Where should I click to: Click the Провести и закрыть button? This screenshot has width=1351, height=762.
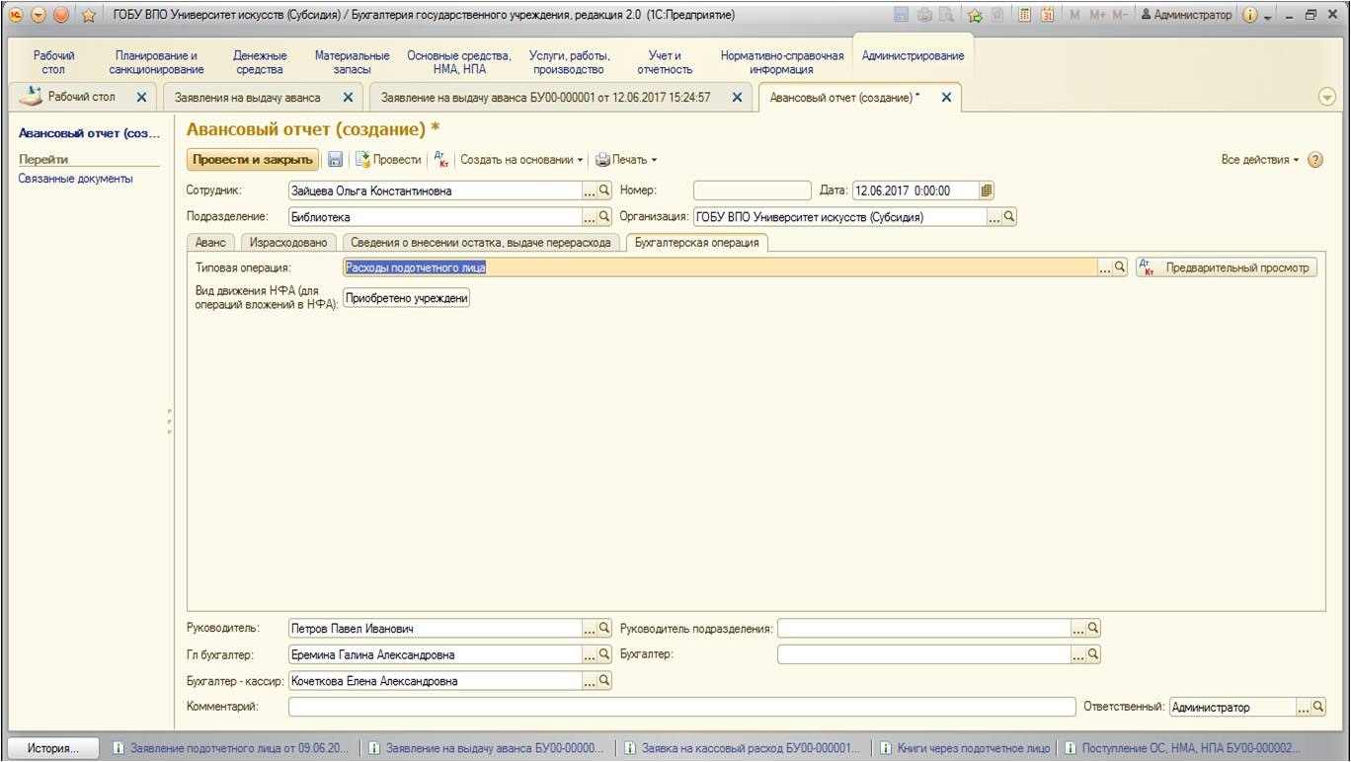click(253, 160)
